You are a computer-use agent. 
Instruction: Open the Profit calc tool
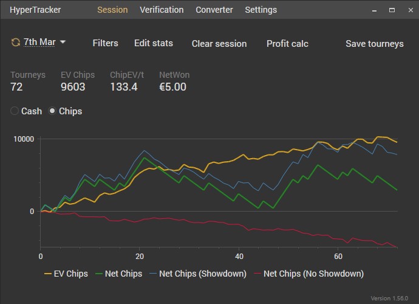click(x=287, y=44)
